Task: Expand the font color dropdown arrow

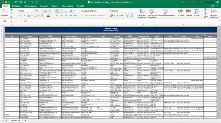Action: point(51,15)
